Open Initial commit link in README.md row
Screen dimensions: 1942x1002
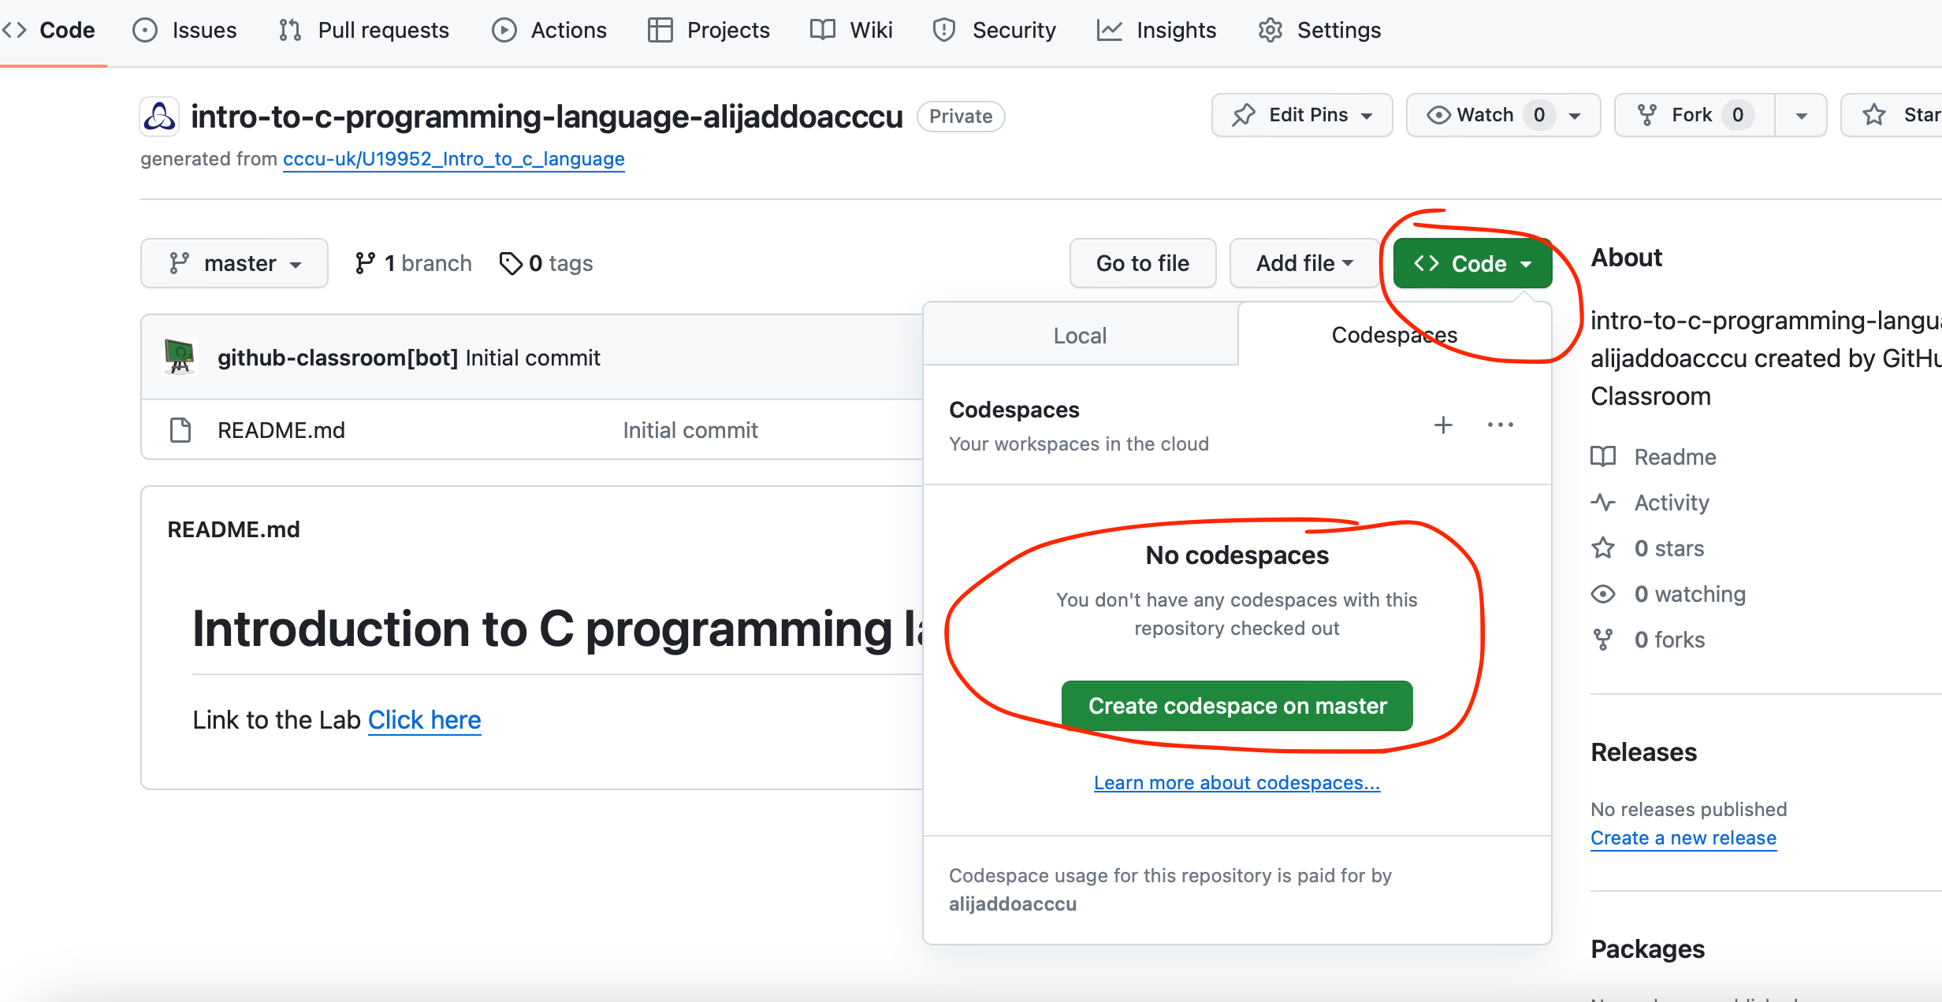pos(690,430)
